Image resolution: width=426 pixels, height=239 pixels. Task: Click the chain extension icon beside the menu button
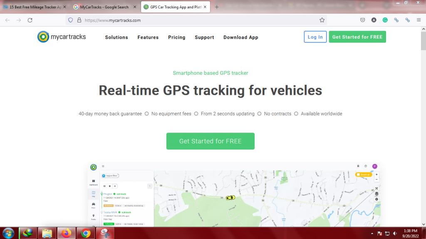pyautogui.click(x=408, y=20)
